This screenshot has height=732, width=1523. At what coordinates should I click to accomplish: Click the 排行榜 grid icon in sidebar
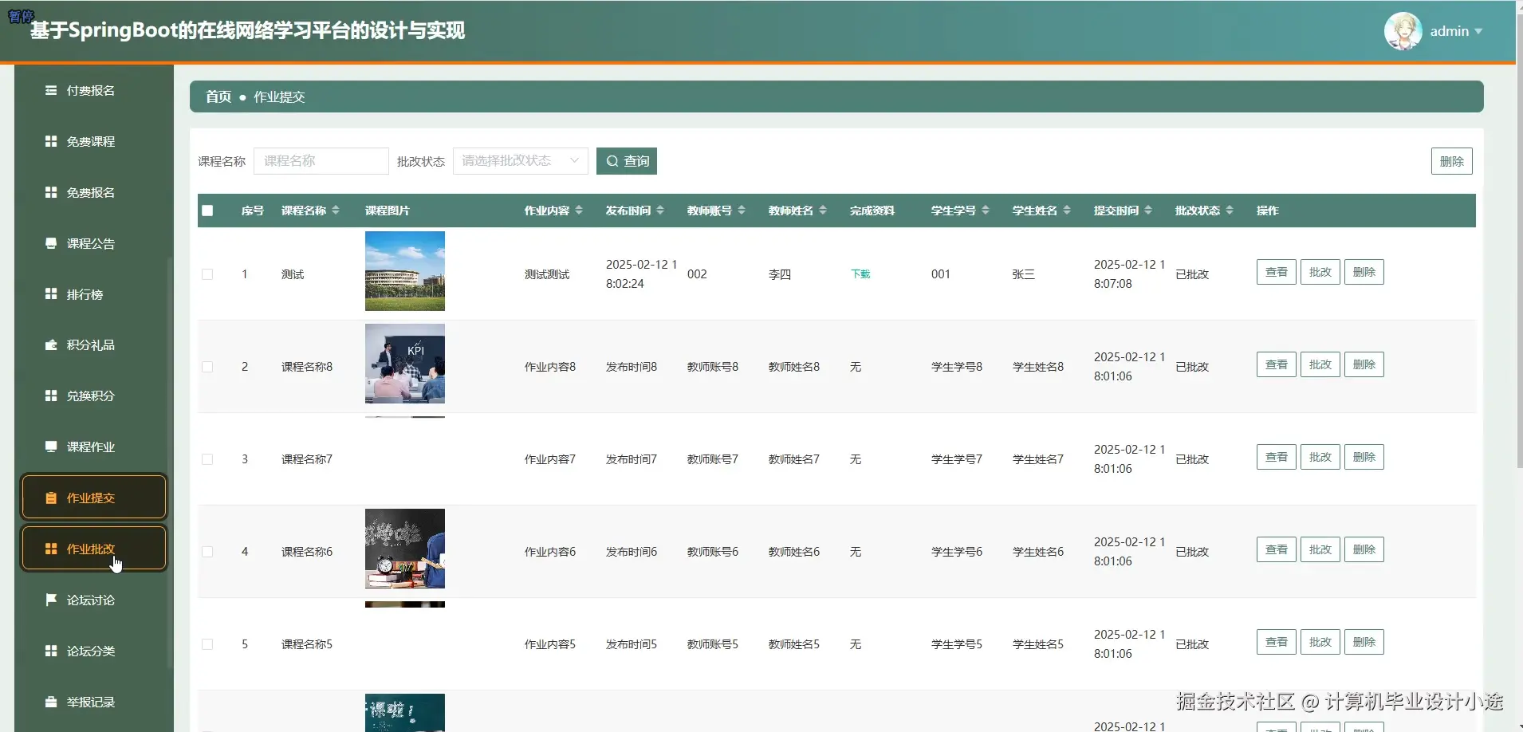51,294
